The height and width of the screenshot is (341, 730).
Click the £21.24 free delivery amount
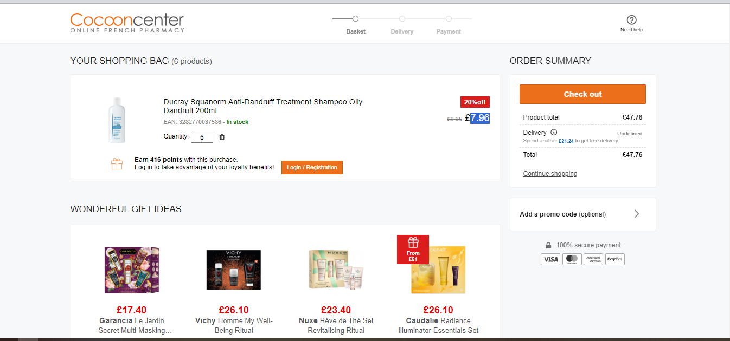(566, 141)
